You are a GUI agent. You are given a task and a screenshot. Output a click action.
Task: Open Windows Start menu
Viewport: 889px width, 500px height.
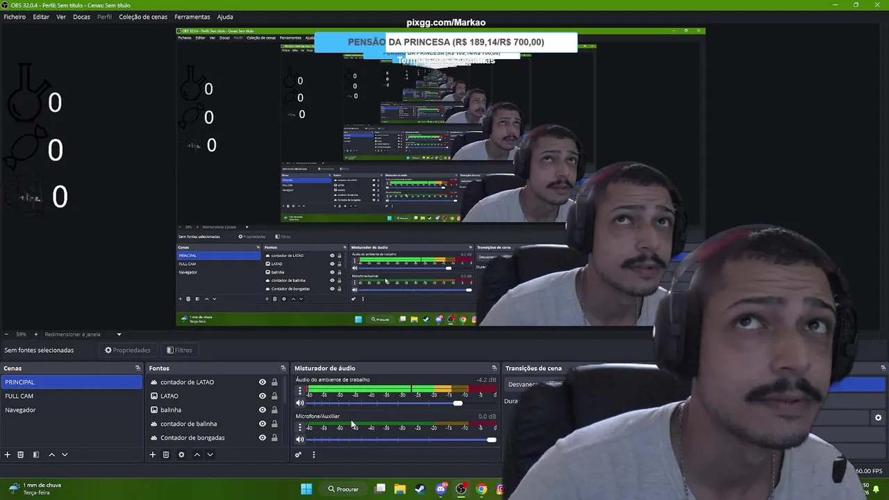pos(306,489)
